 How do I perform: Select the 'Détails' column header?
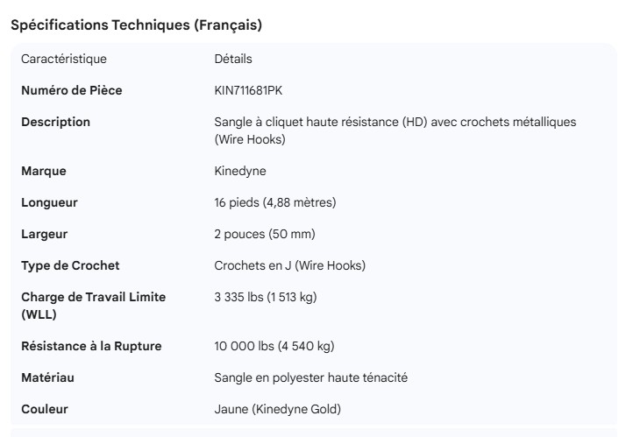pos(232,60)
